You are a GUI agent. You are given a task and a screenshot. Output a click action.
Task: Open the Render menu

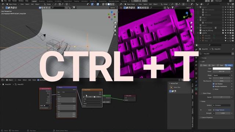coord(15,1)
